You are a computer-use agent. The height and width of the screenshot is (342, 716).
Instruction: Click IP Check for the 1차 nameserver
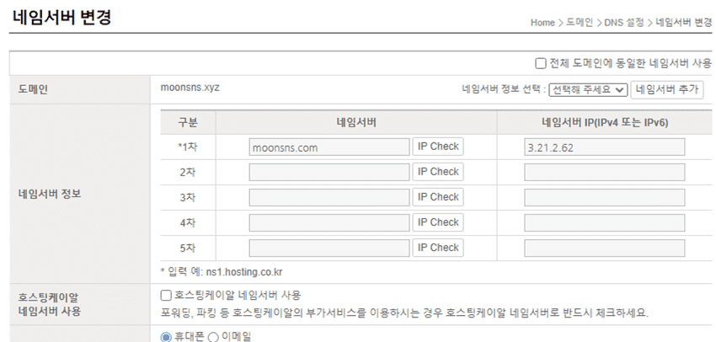coord(438,147)
